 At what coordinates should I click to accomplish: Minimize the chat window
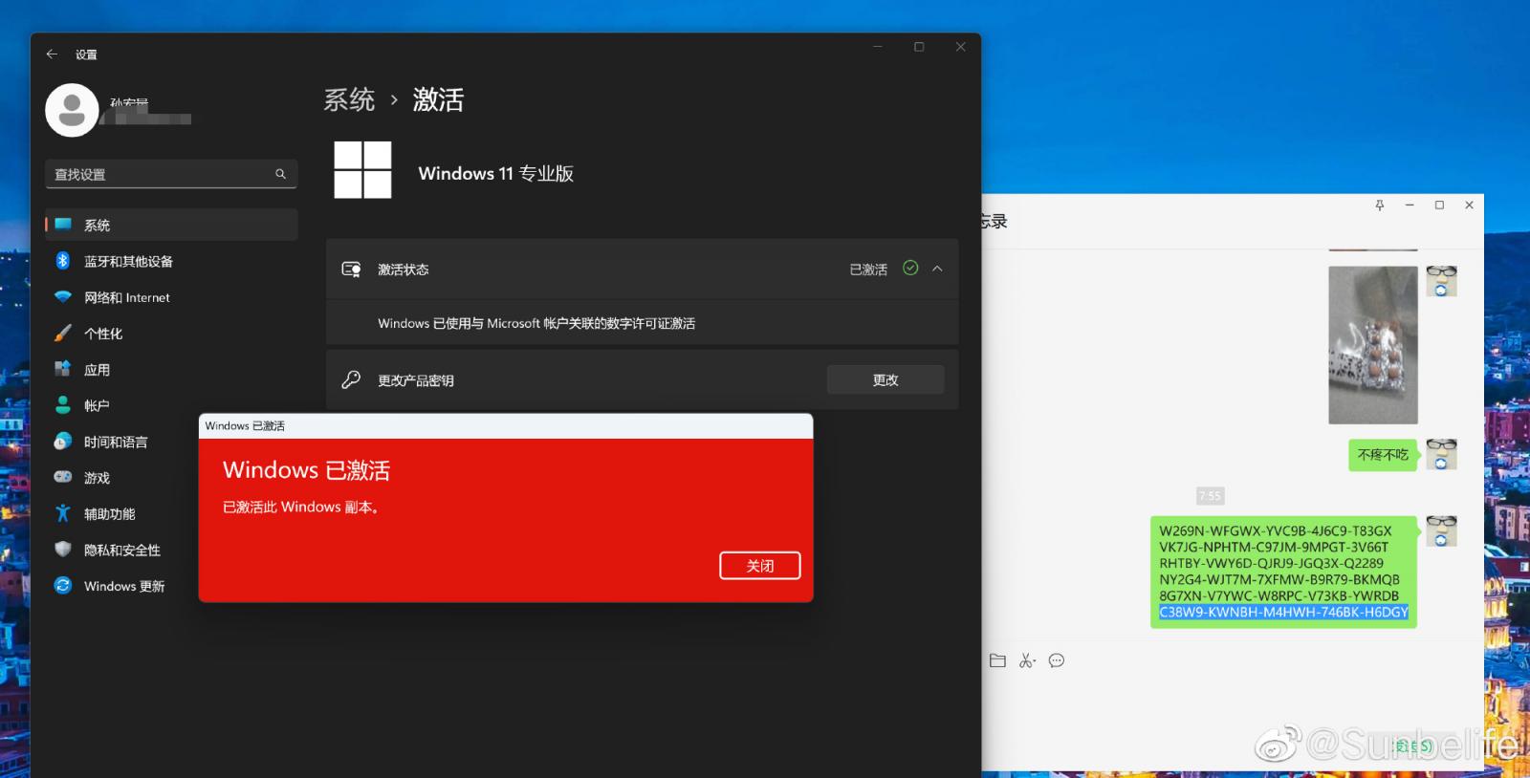click(1410, 205)
